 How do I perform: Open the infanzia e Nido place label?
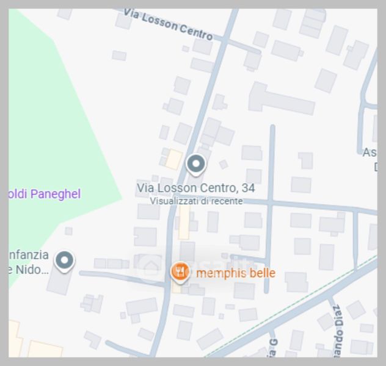point(29,262)
